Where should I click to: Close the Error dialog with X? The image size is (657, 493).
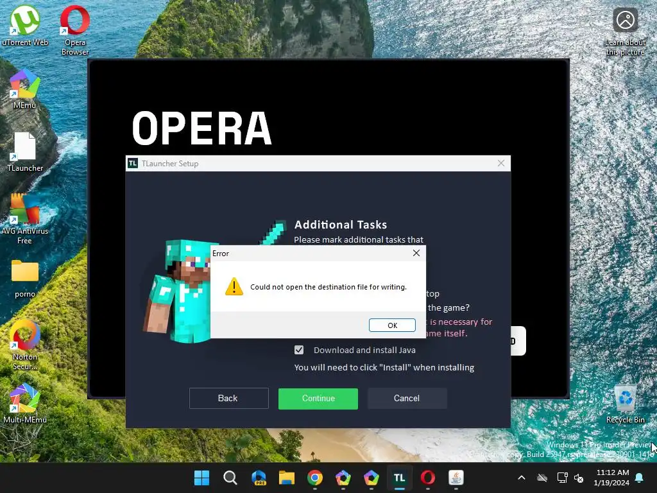(416, 253)
